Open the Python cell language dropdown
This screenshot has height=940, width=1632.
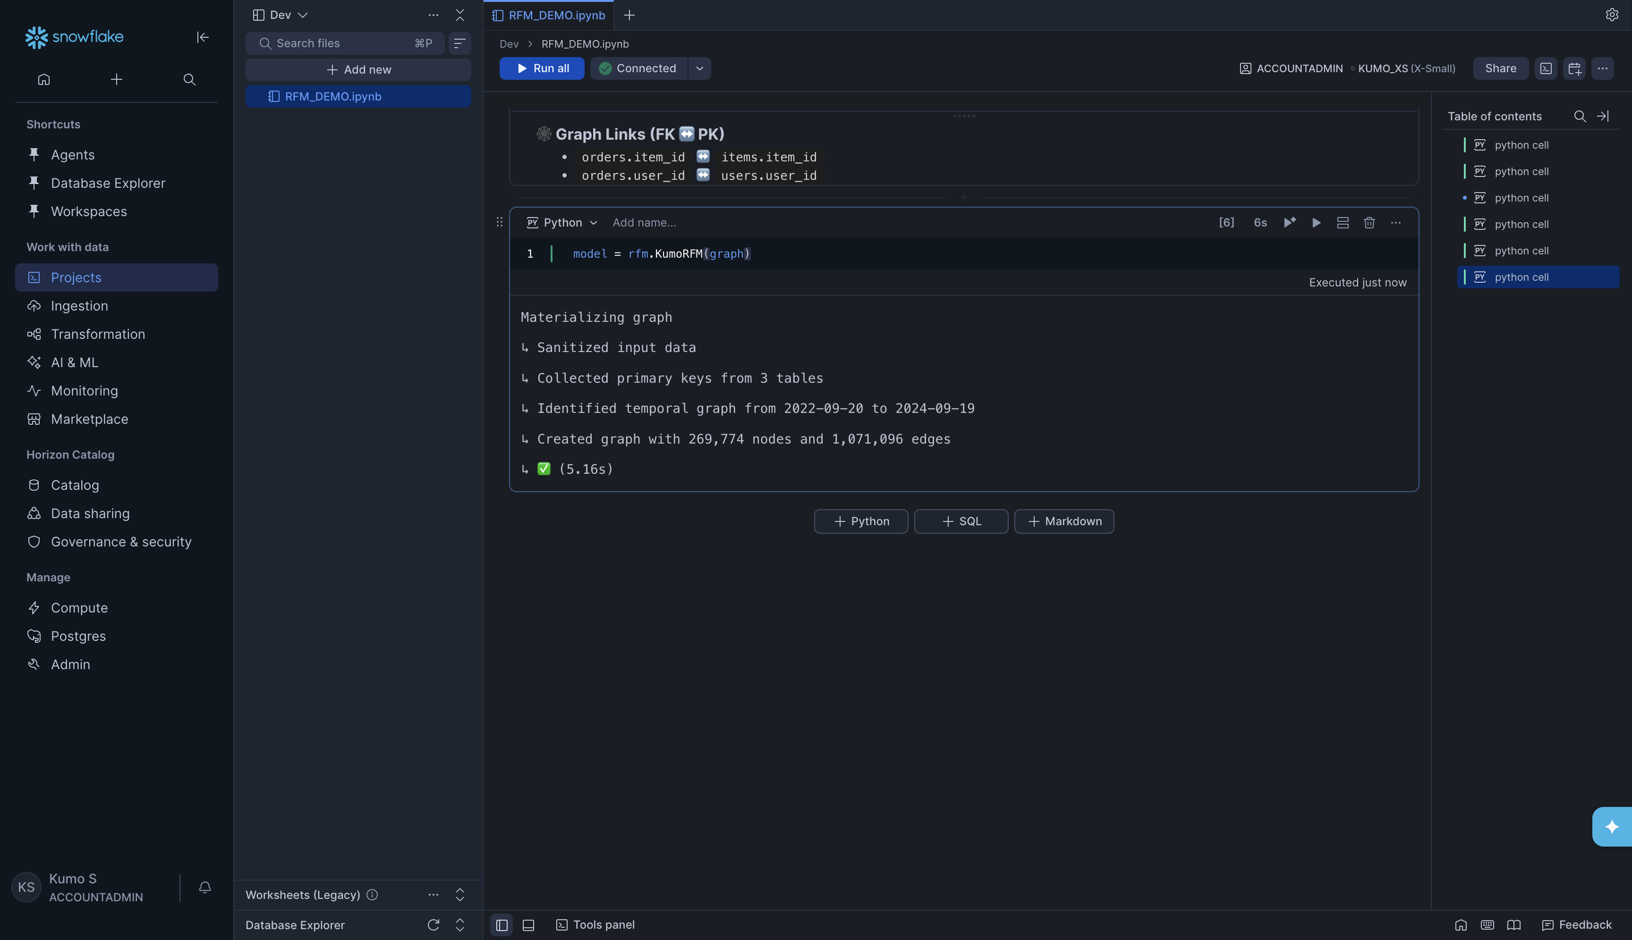coord(561,222)
